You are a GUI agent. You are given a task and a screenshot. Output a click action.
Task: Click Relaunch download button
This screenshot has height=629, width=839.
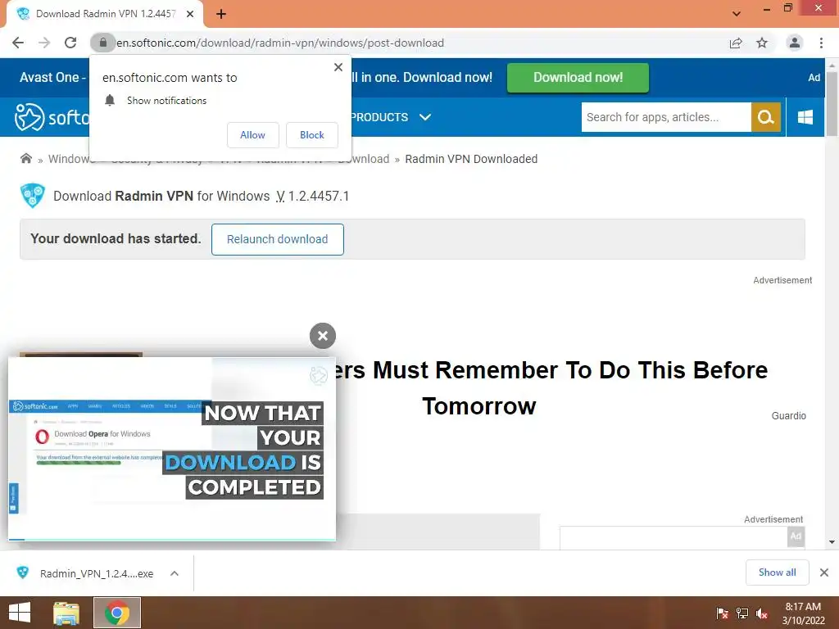[x=277, y=239]
